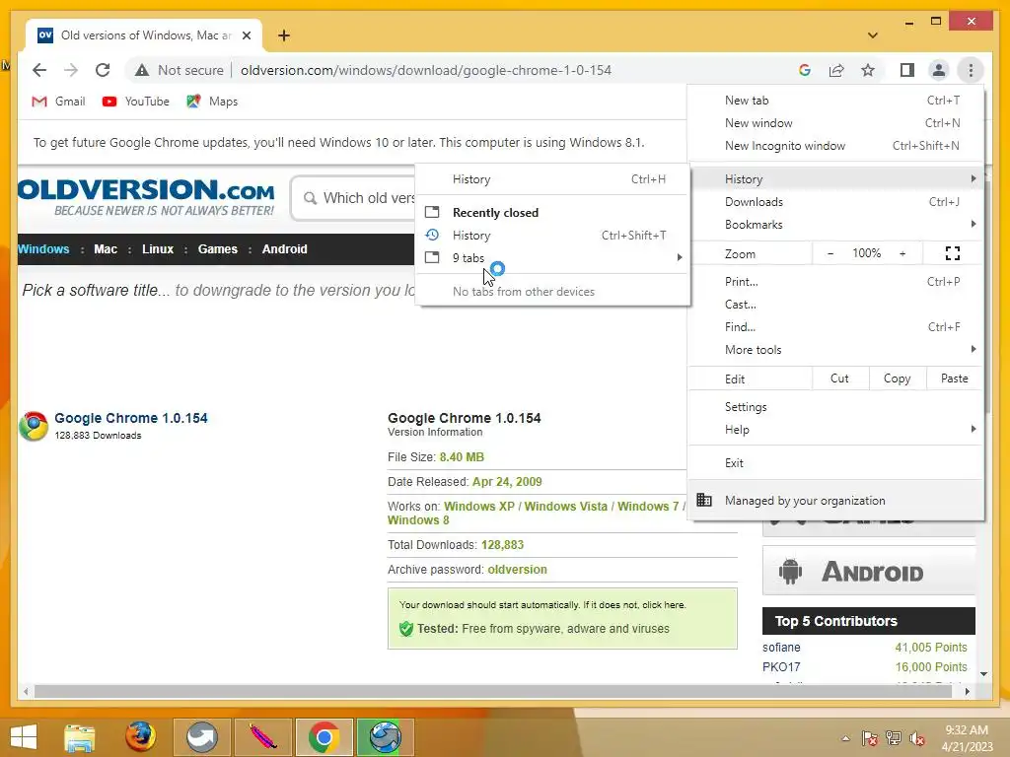The image size is (1010, 757).
Task: Choose Print from the menu
Action: (835, 281)
